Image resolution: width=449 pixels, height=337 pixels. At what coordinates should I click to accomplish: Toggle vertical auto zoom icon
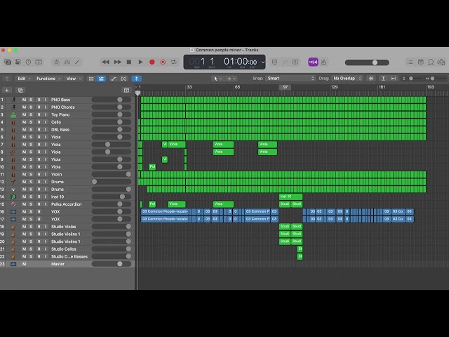tap(383, 79)
